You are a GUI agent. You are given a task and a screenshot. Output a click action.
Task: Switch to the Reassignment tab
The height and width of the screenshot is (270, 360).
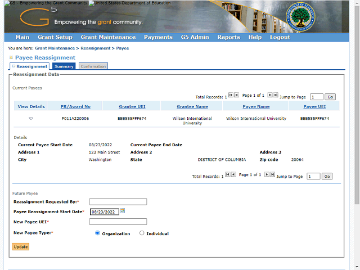point(30,66)
